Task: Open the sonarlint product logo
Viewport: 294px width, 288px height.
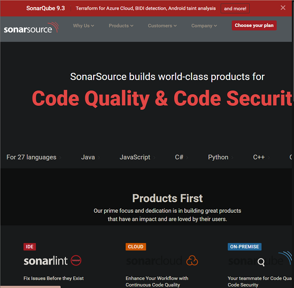Action: tap(52, 261)
